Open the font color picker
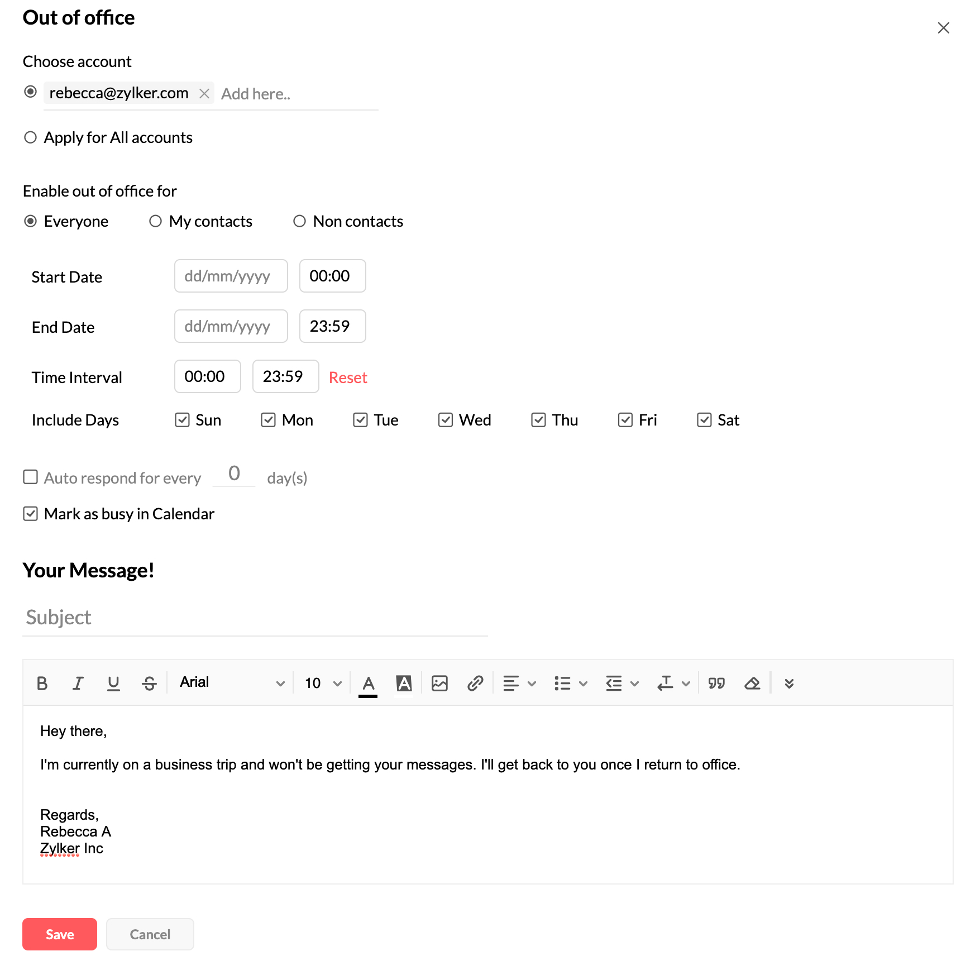966x975 pixels. pyautogui.click(x=367, y=682)
